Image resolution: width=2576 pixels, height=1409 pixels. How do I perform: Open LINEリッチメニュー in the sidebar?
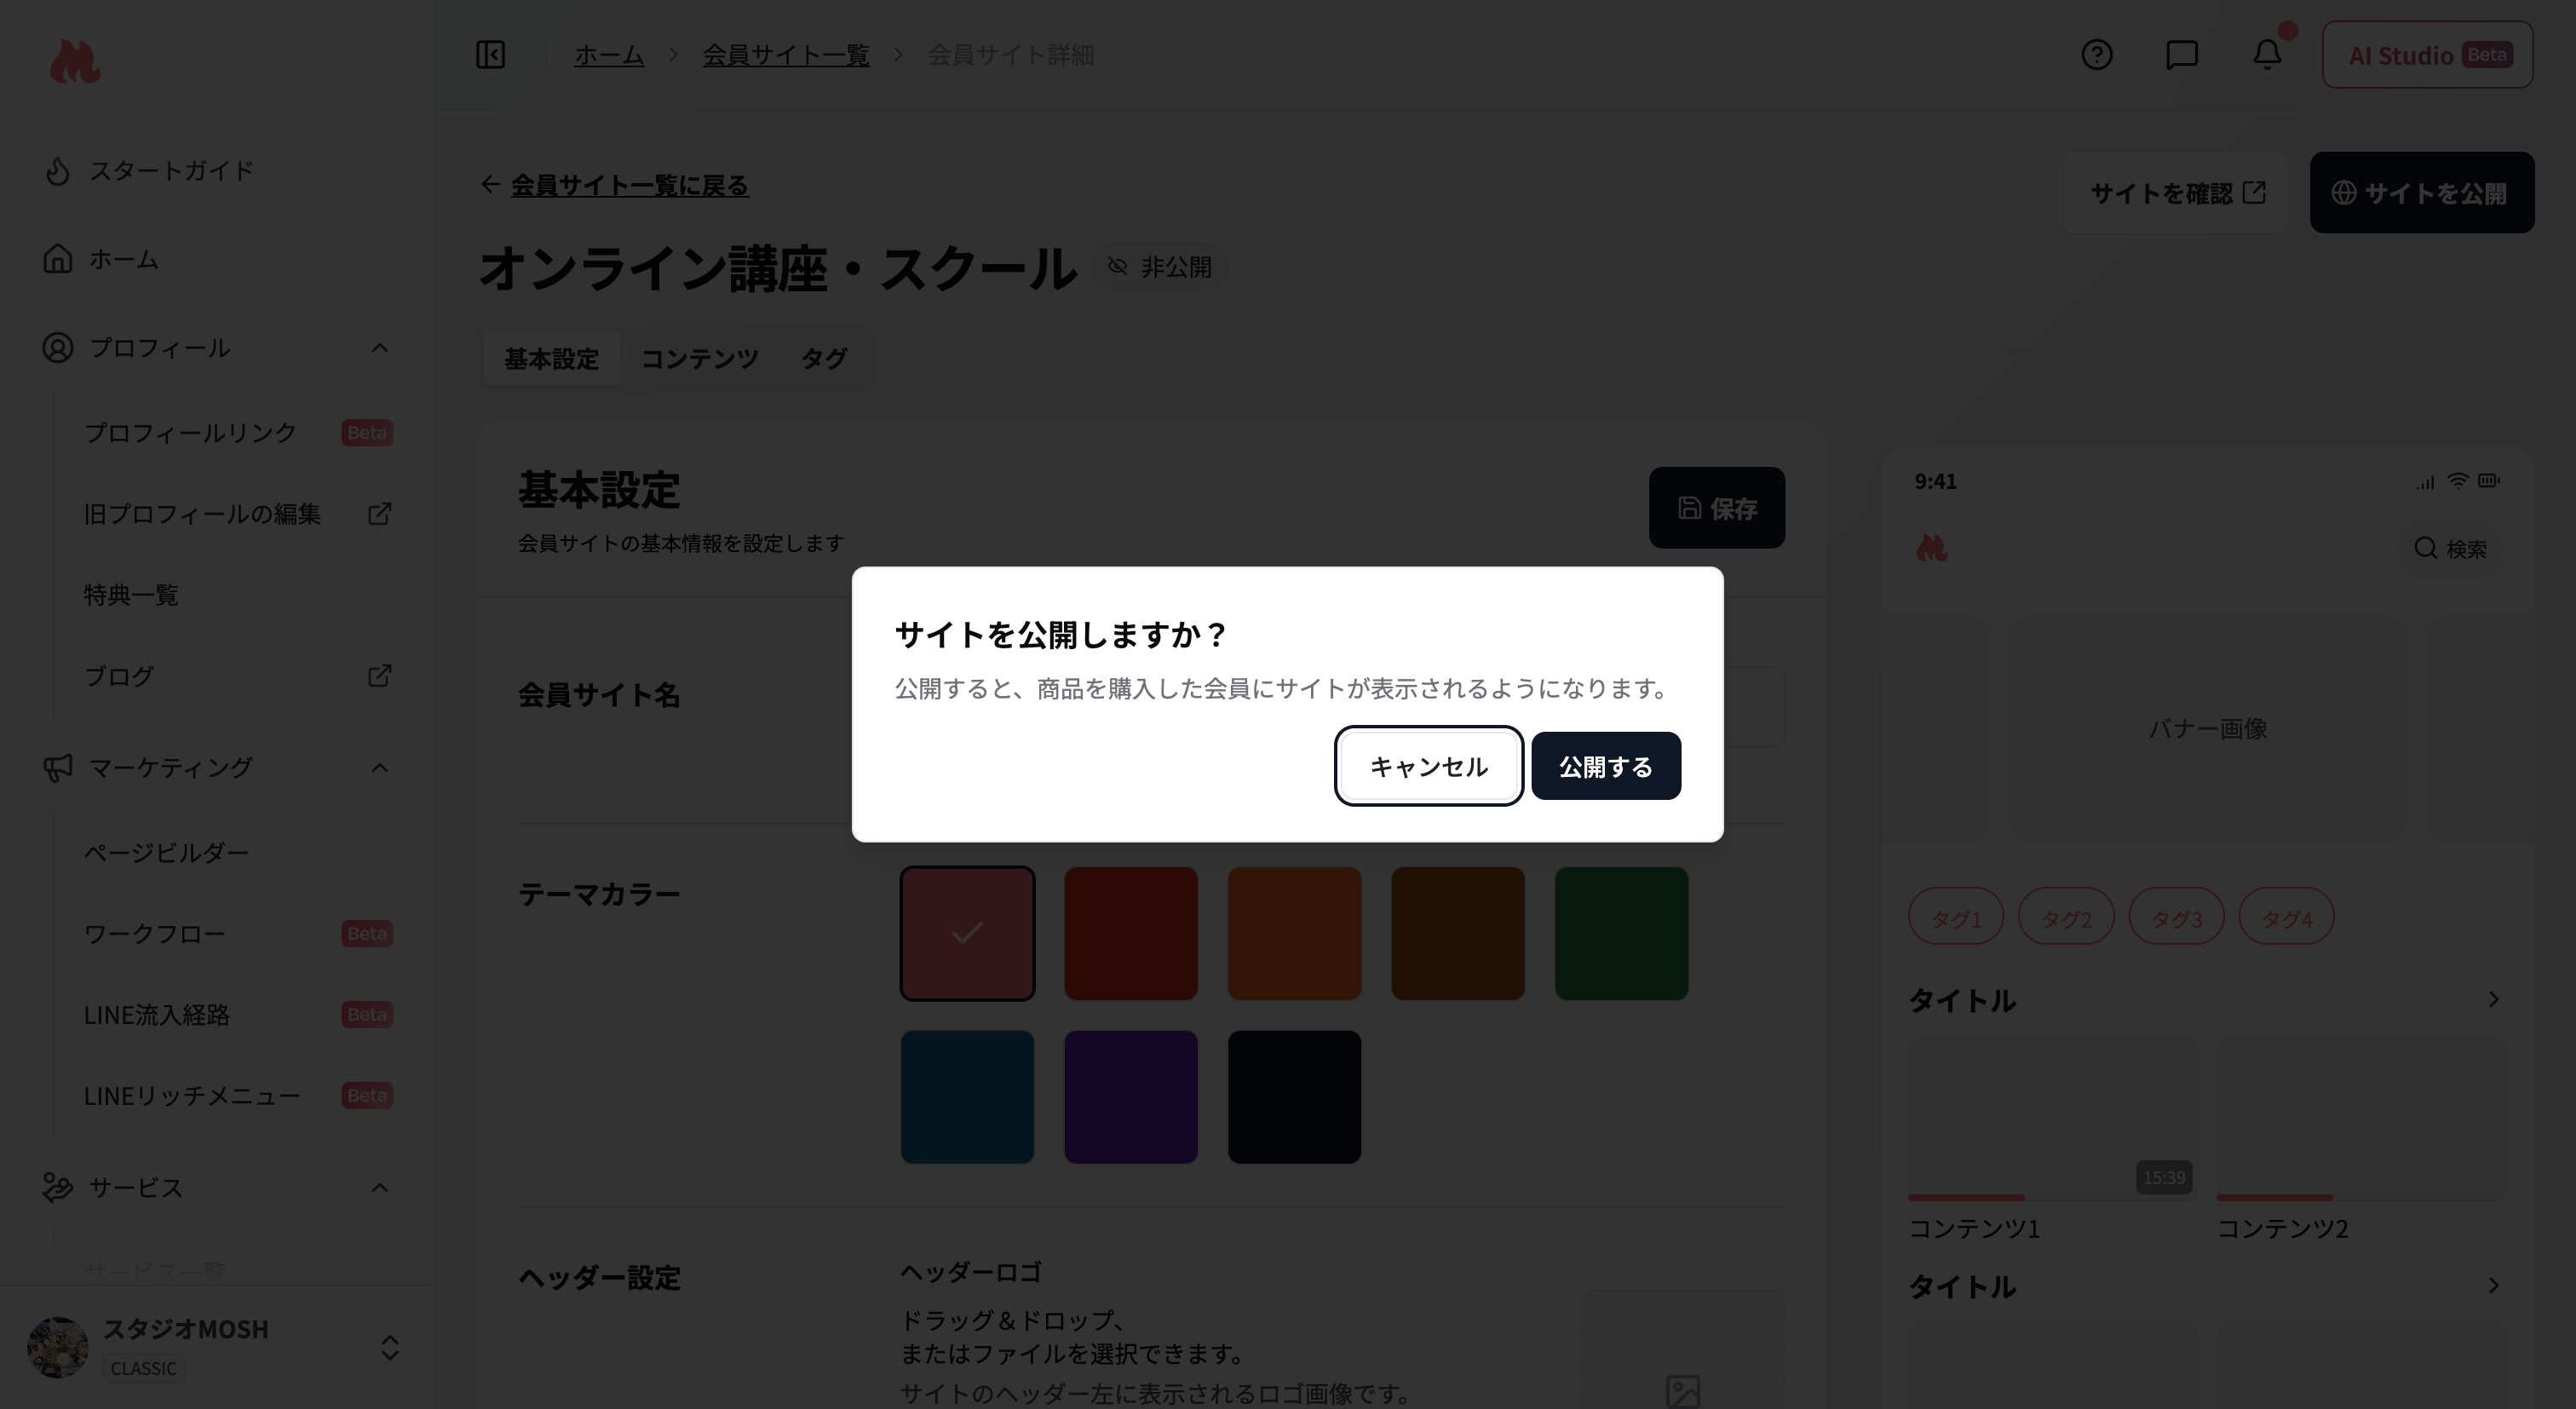[x=192, y=1095]
